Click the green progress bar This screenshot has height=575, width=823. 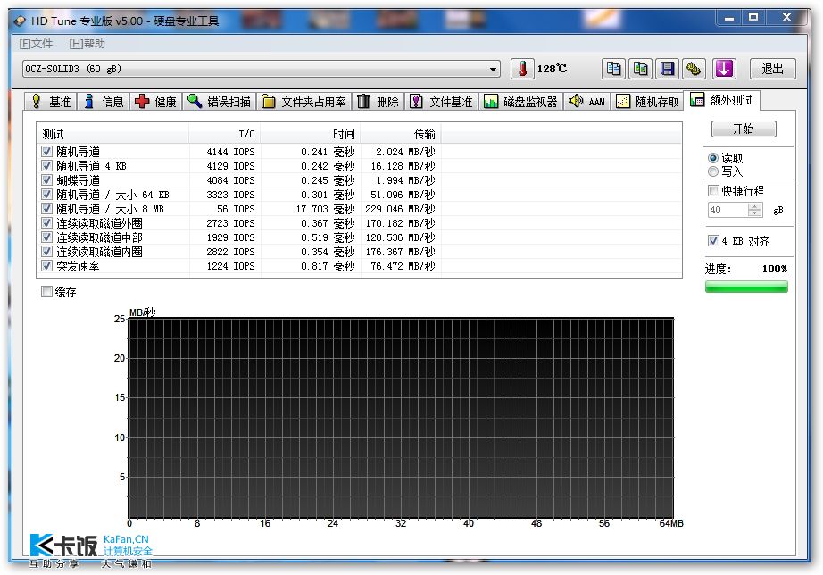[x=746, y=287]
